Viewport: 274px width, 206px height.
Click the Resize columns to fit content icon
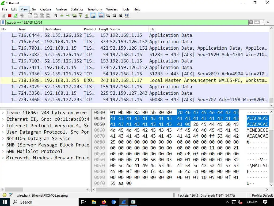pos(127,16)
